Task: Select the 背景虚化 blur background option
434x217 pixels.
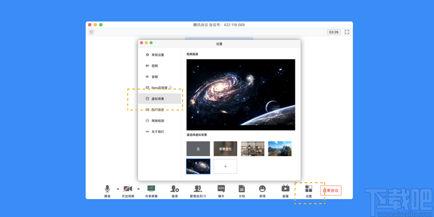Action: pyautogui.click(x=225, y=149)
